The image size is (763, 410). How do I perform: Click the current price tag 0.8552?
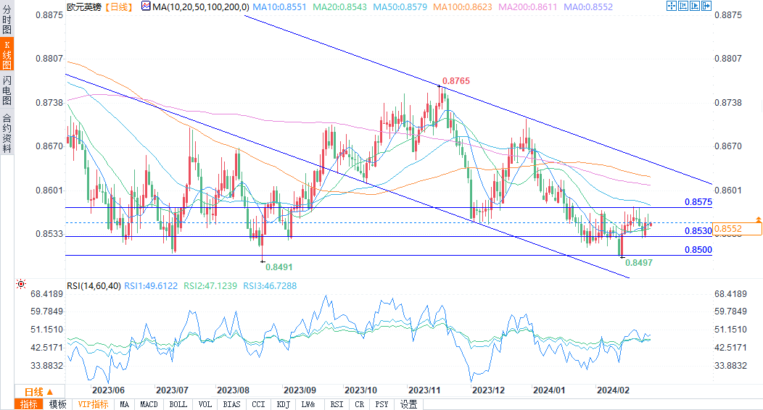click(737, 229)
